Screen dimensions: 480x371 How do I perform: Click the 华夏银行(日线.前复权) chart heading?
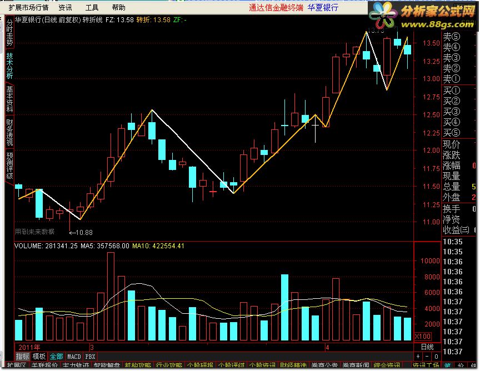click(x=48, y=20)
